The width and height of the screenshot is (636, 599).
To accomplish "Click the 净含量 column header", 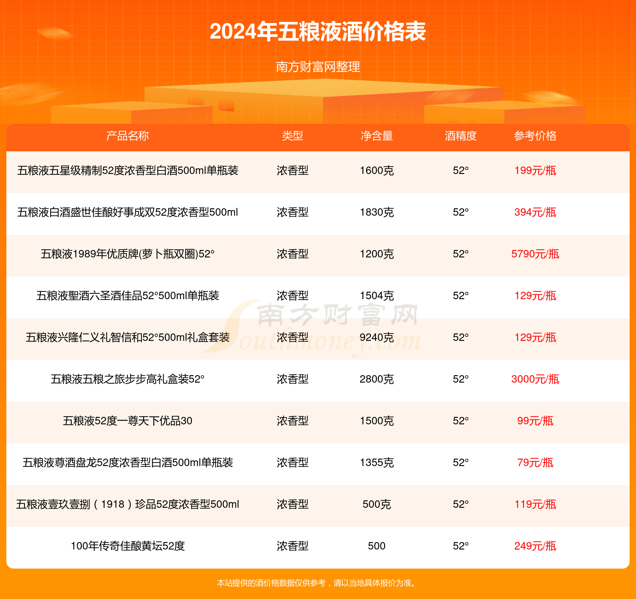I will (x=377, y=136).
